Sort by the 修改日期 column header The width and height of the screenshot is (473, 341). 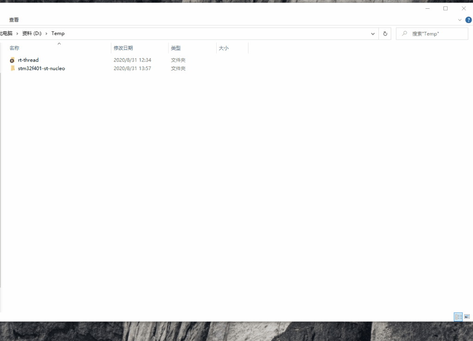[123, 48]
